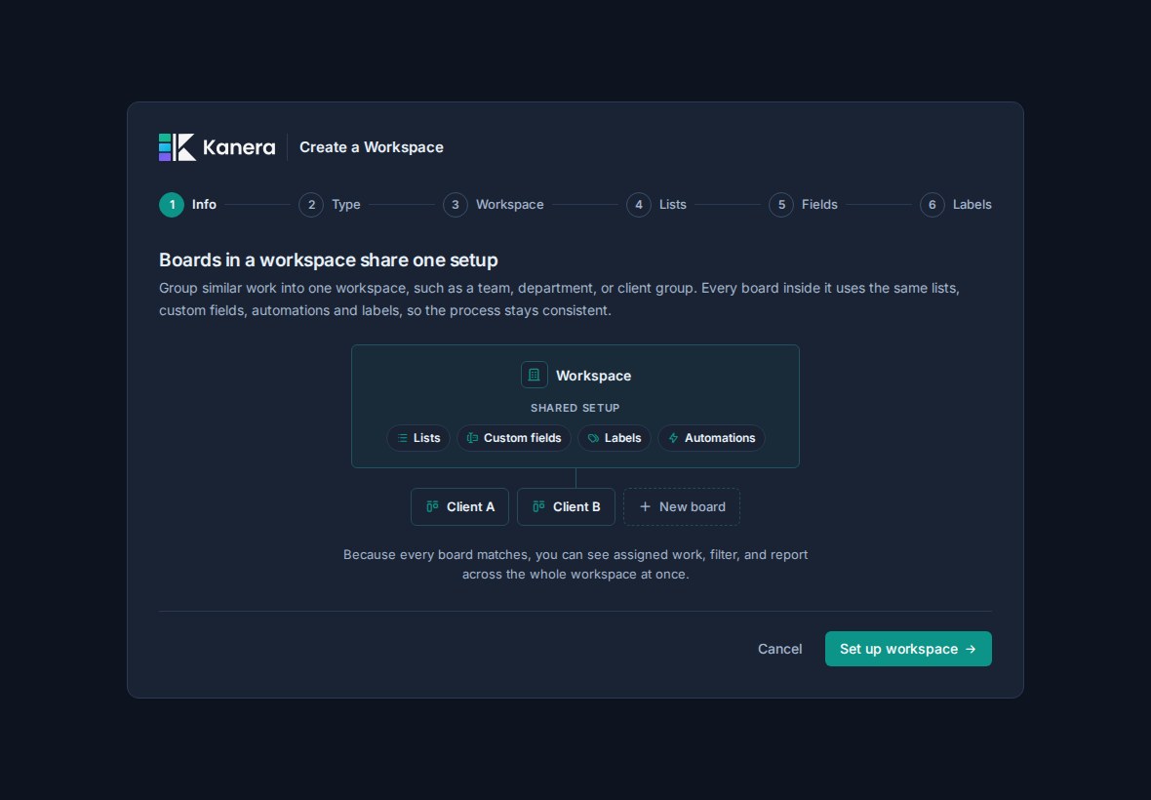The width and height of the screenshot is (1151, 800).
Task: Click the Client A board icon
Action: [x=432, y=506]
